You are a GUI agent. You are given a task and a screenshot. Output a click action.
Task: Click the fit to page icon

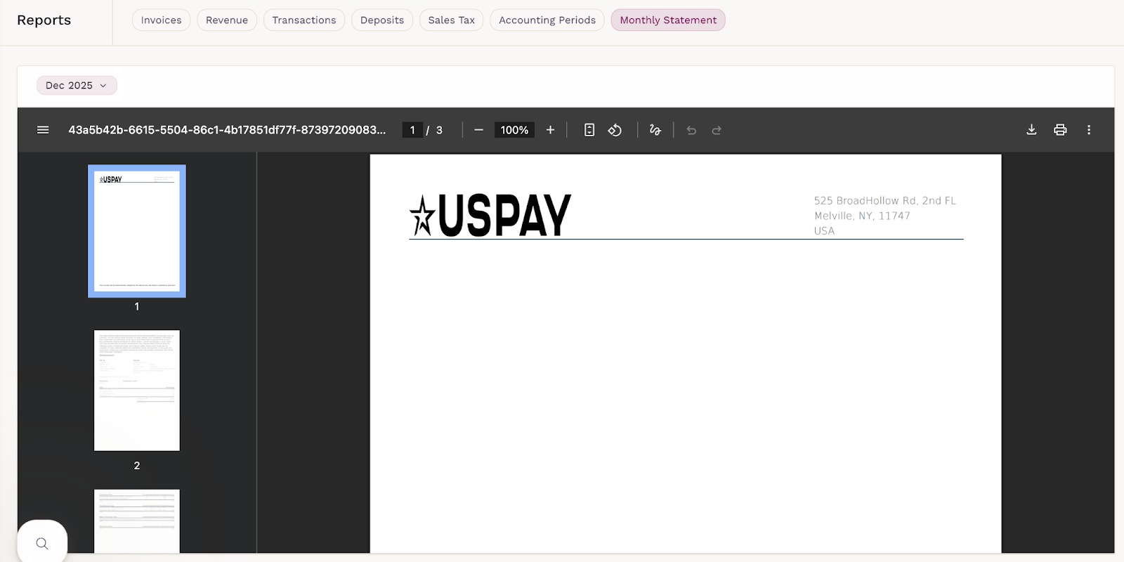(589, 130)
